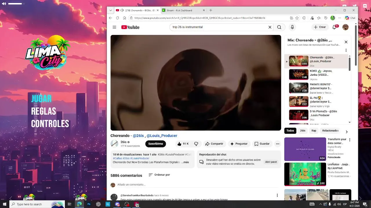The width and height of the screenshot is (371, 208).
Task: Click the YouTube search magnifier button
Action: pos(279,27)
